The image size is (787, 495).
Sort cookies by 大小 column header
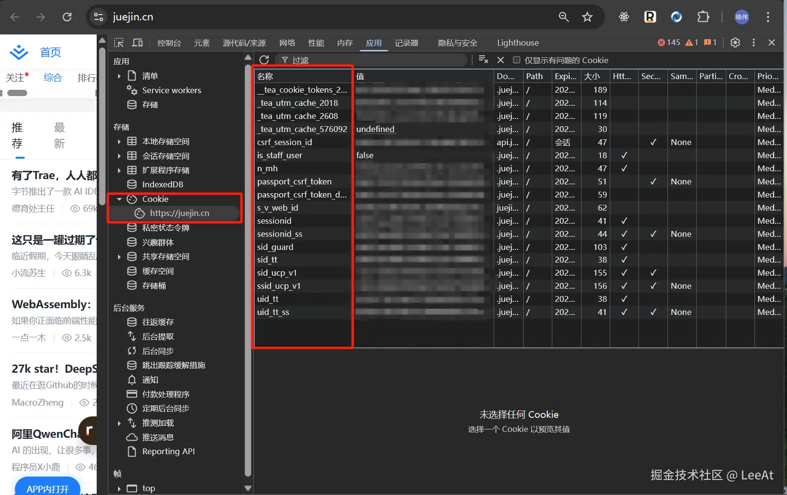click(x=595, y=76)
